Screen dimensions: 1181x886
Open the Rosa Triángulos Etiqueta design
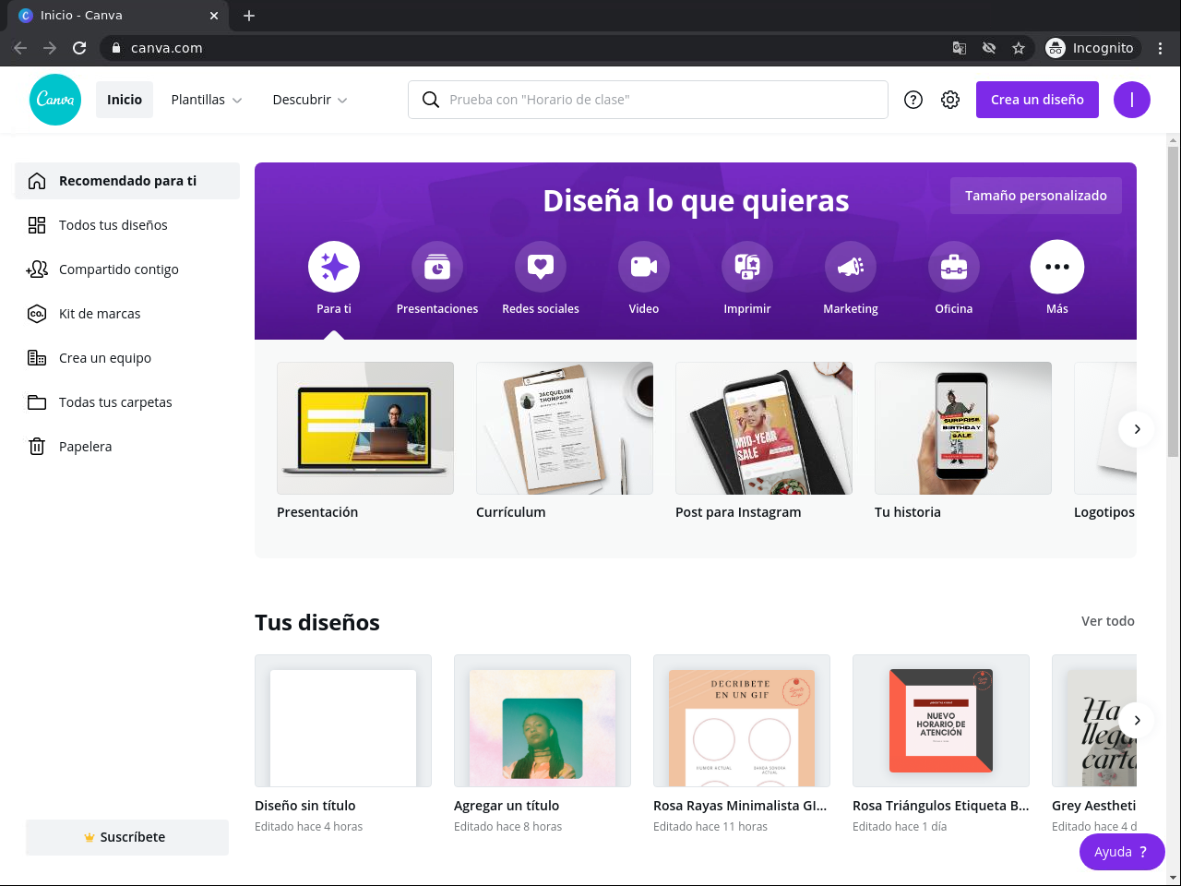(x=941, y=721)
